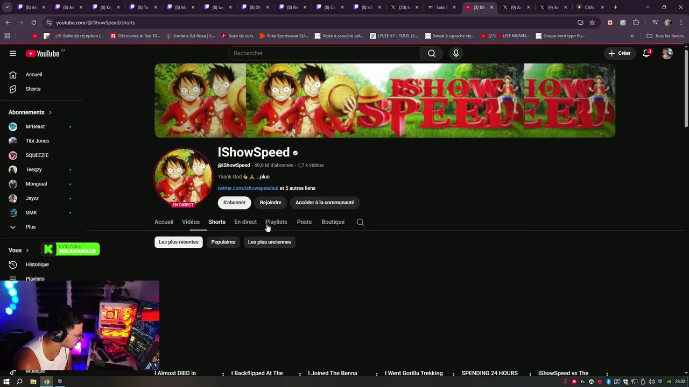Click the browser back arrow
Screen dimensions: 689x387
coord(8,23)
